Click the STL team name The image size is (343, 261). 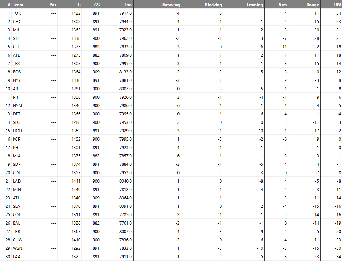pos(16,38)
